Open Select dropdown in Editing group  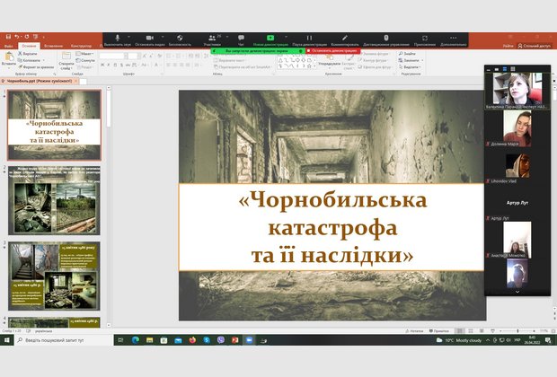[410, 67]
